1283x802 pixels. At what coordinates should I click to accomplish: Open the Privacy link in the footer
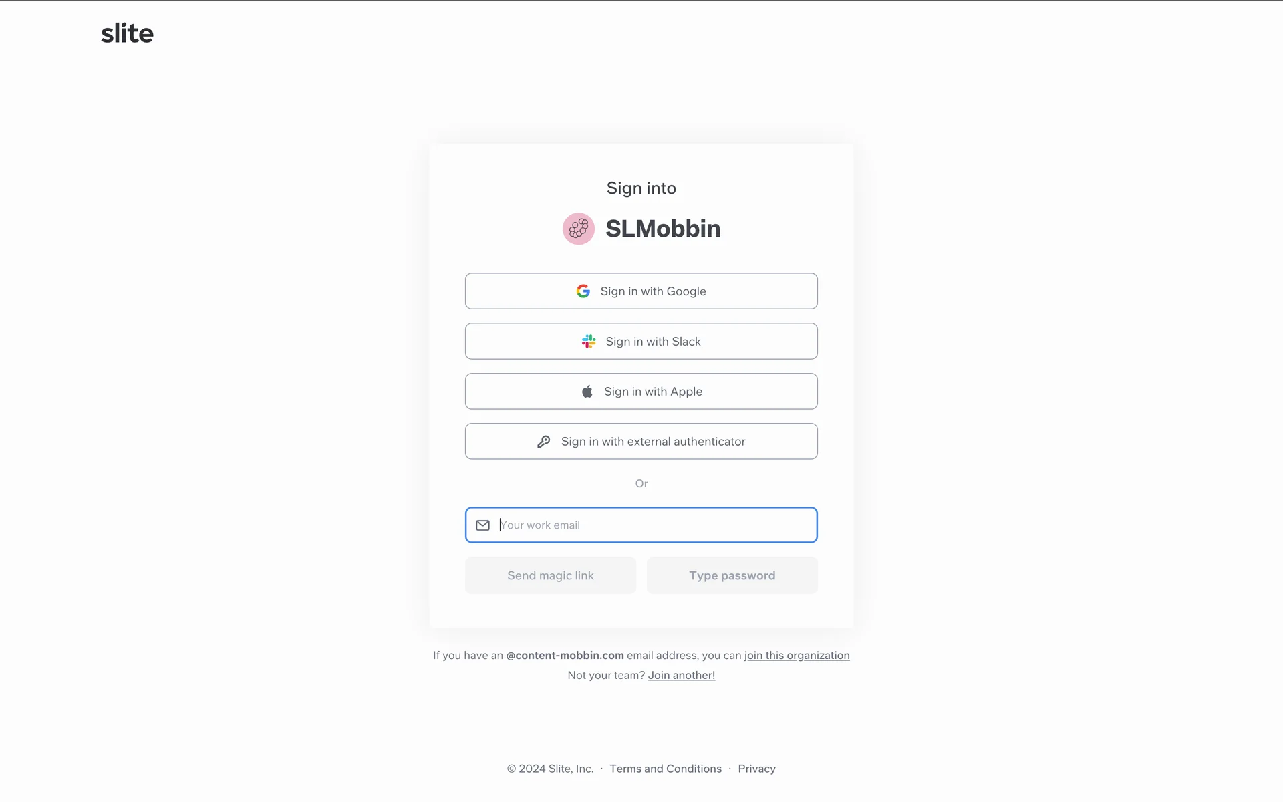pyautogui.click(x=756, y=769)
